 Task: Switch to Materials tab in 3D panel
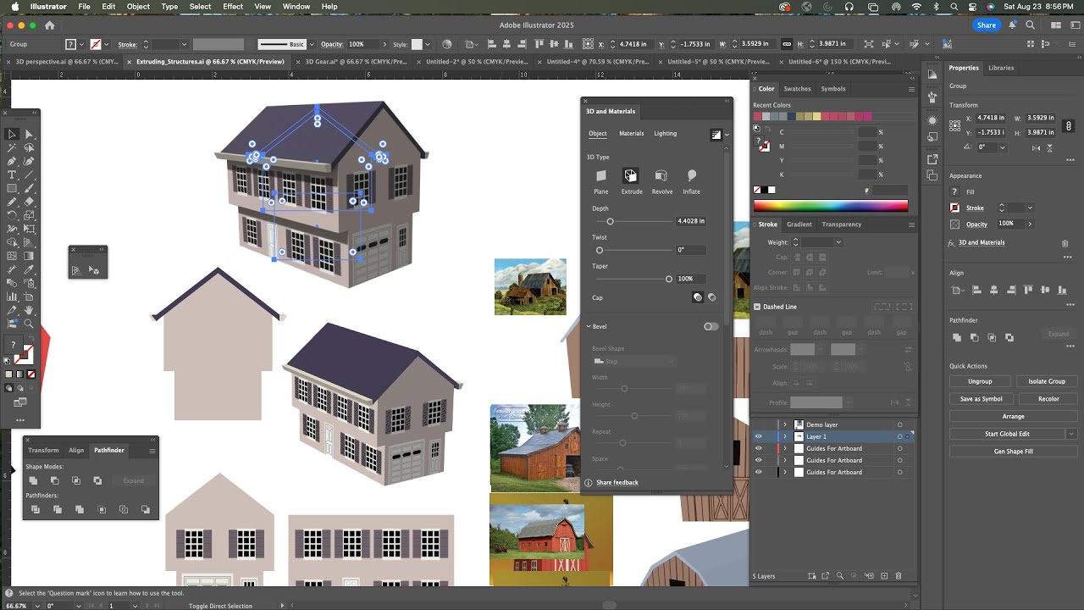pyautogui.click(x=632, y=133)
